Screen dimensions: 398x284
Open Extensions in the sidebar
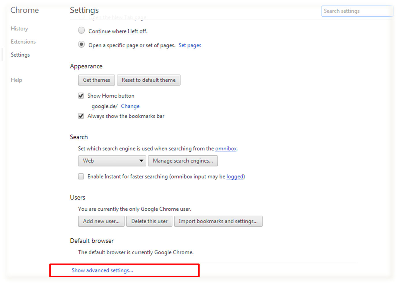[23, 42]
